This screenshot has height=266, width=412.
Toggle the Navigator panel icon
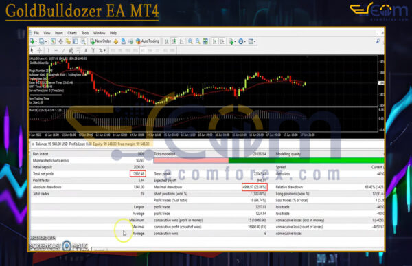click(68, 41)
